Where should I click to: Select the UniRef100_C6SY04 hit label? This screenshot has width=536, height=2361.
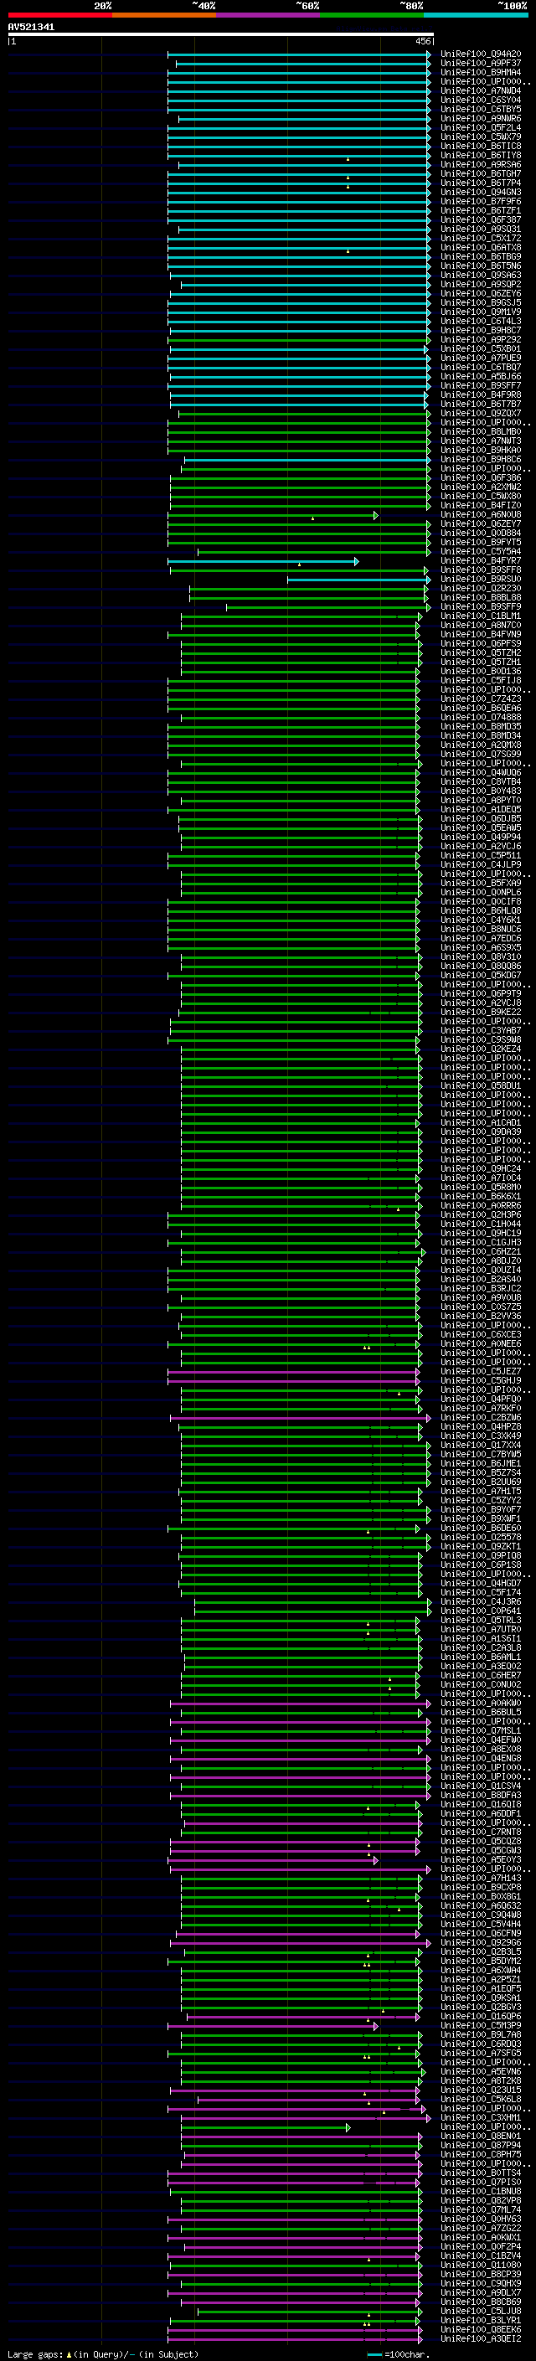(x=480, y=100)
